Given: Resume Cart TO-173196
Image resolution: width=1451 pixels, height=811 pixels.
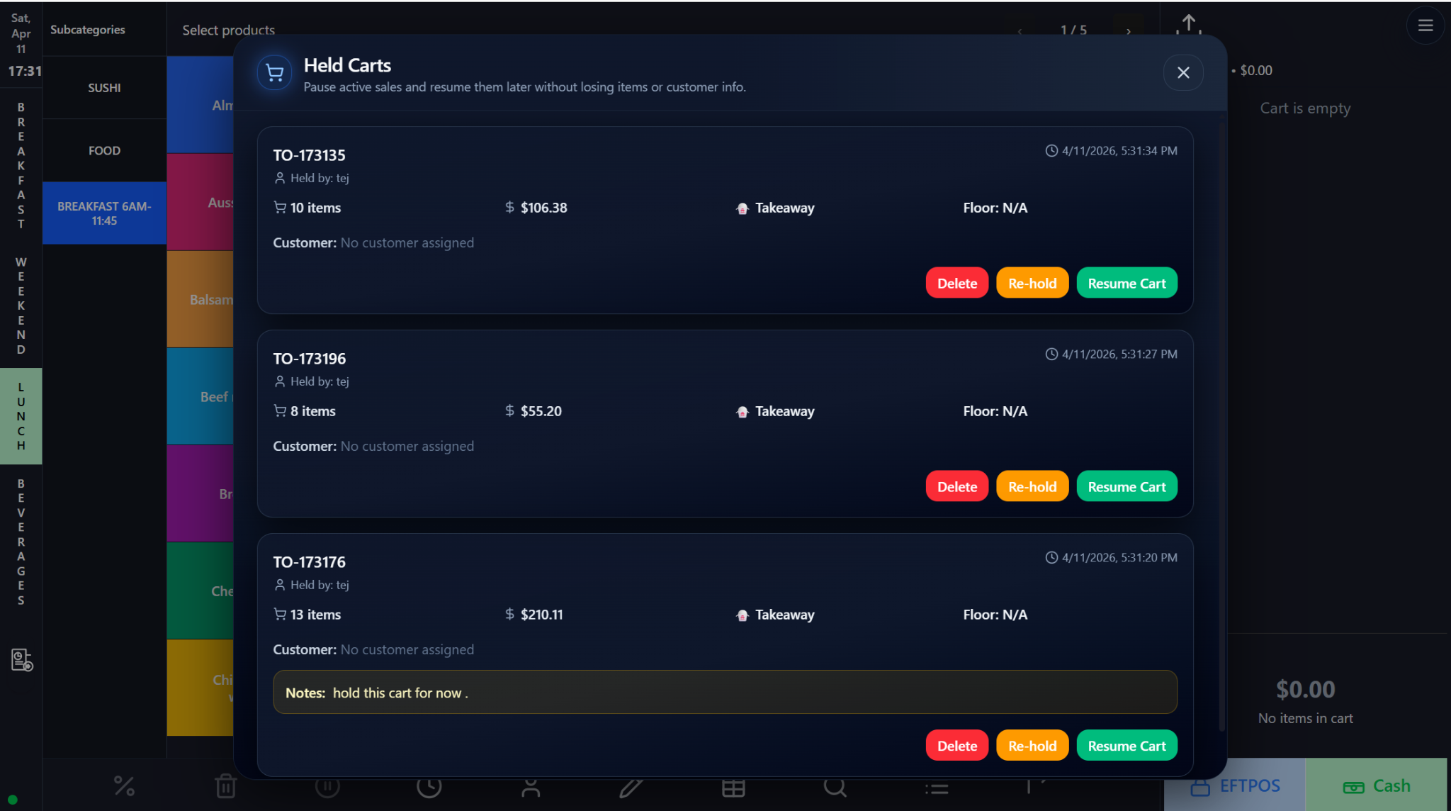Looking at the screenshot, I should (x=1127, y=486).
